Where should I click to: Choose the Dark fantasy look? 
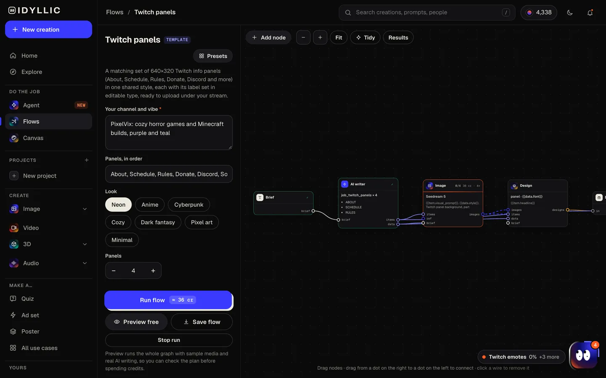(158, 222)
